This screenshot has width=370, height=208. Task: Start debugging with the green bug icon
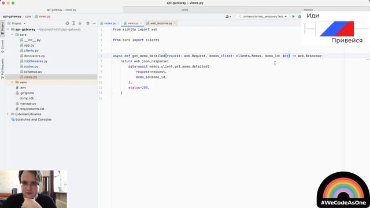tap(299, 17)
